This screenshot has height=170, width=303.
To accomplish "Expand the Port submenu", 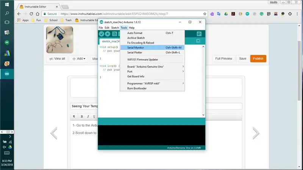I will (152, 71).
